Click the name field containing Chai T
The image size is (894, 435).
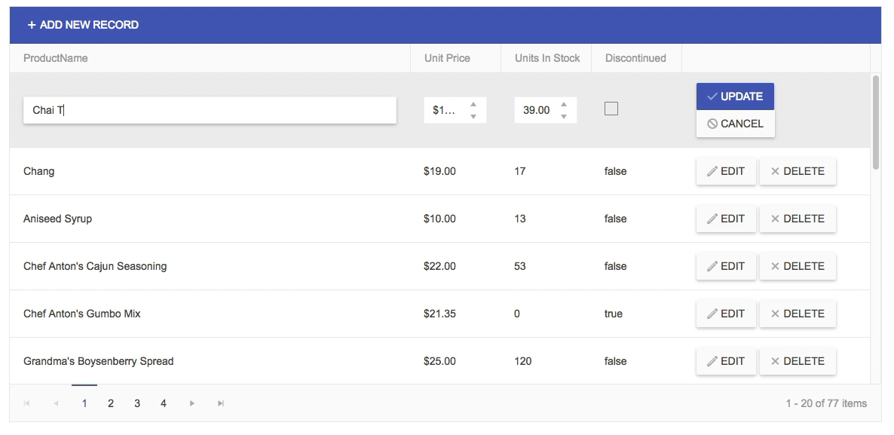211,109
